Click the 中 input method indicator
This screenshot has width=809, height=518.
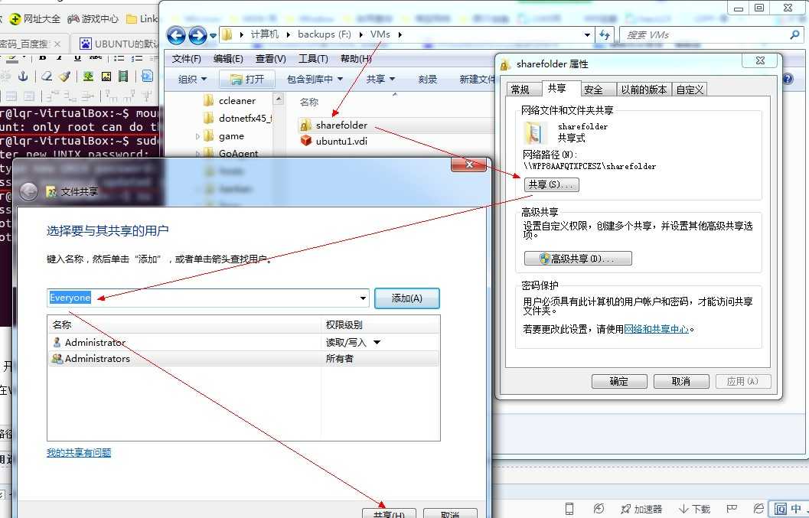click(796, 509)
